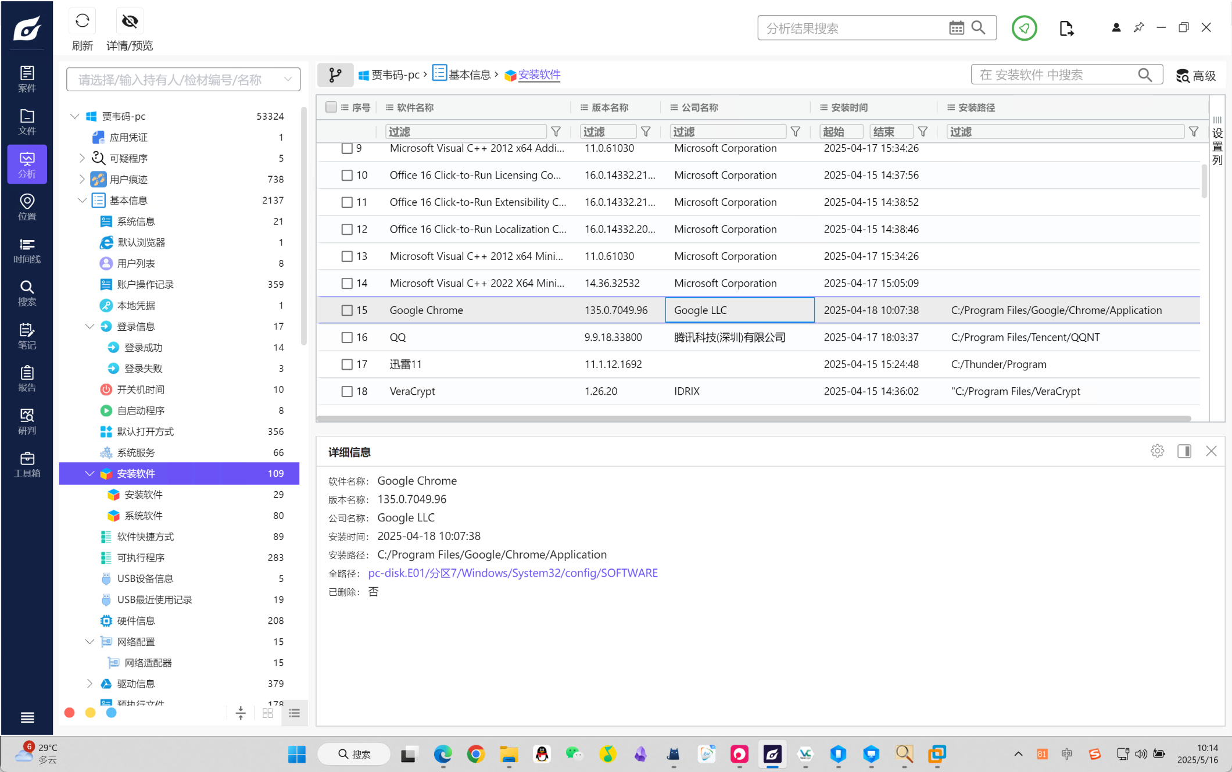Open the SOFTWARE registry full path link
The height and width of the screenshot is (772, 1232).
(513, 573)
